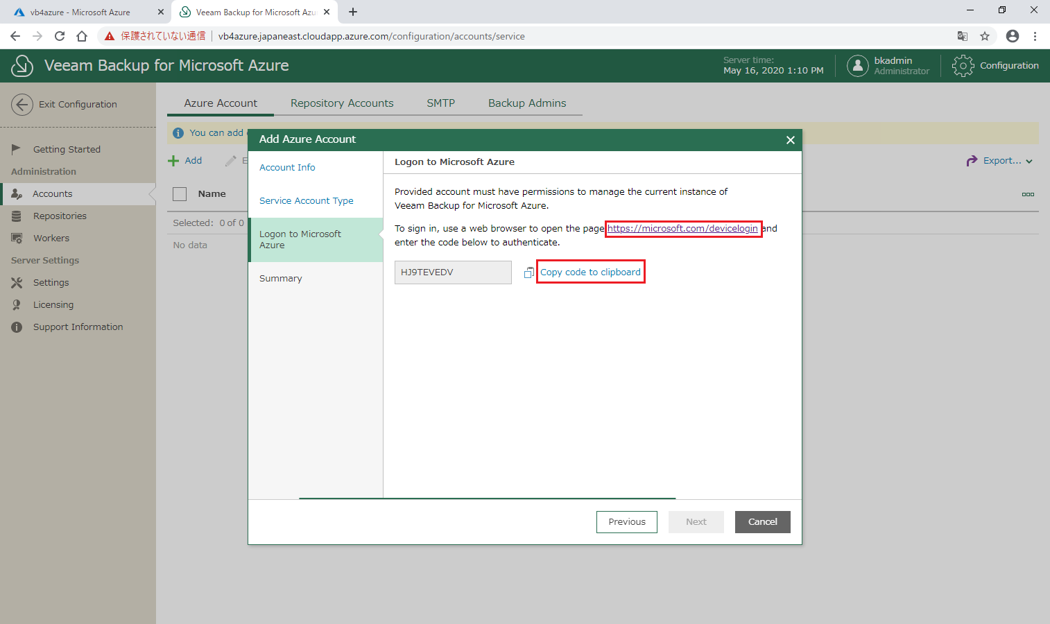Open Settings in sidebar
Screen dimensions: 1050x624
point(51,283)
